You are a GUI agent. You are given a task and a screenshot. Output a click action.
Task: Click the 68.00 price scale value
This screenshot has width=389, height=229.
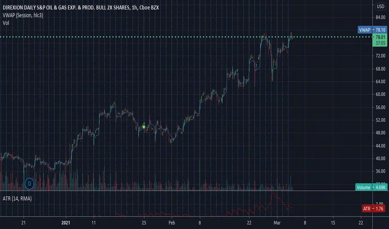click(380, 69)
